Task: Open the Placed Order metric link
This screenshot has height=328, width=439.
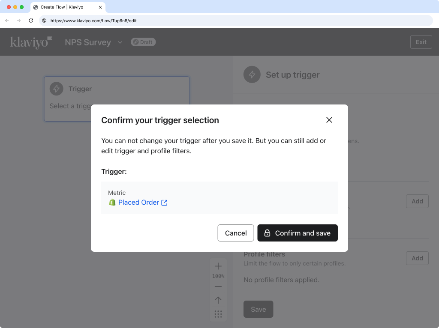Action: tap(138, 202)
